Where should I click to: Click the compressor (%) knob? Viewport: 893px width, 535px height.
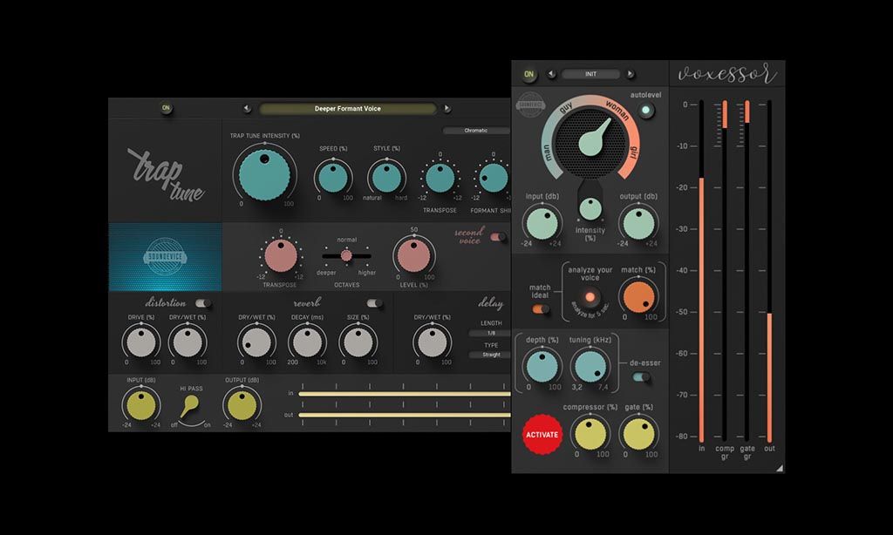[x=590, y=434]
